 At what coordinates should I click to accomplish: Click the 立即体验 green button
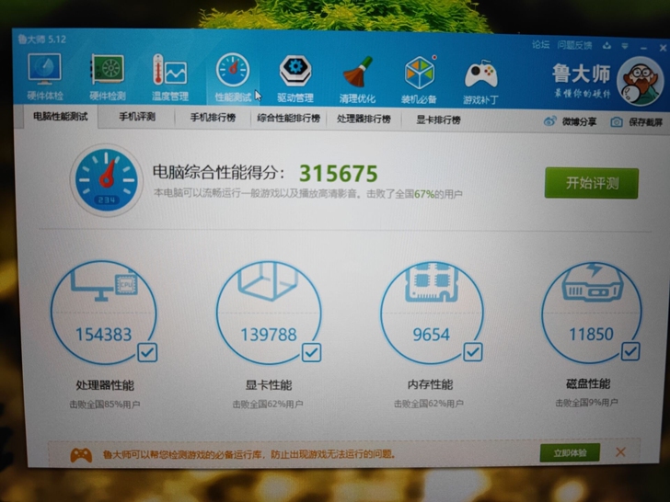pyautogui.click(x=570, y=453)
